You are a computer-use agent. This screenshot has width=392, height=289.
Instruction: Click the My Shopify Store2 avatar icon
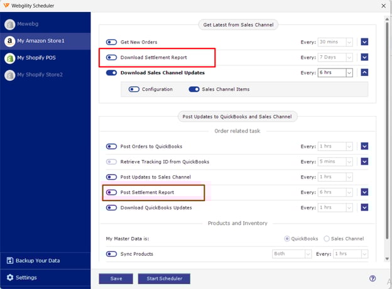[x=10, y=75]
